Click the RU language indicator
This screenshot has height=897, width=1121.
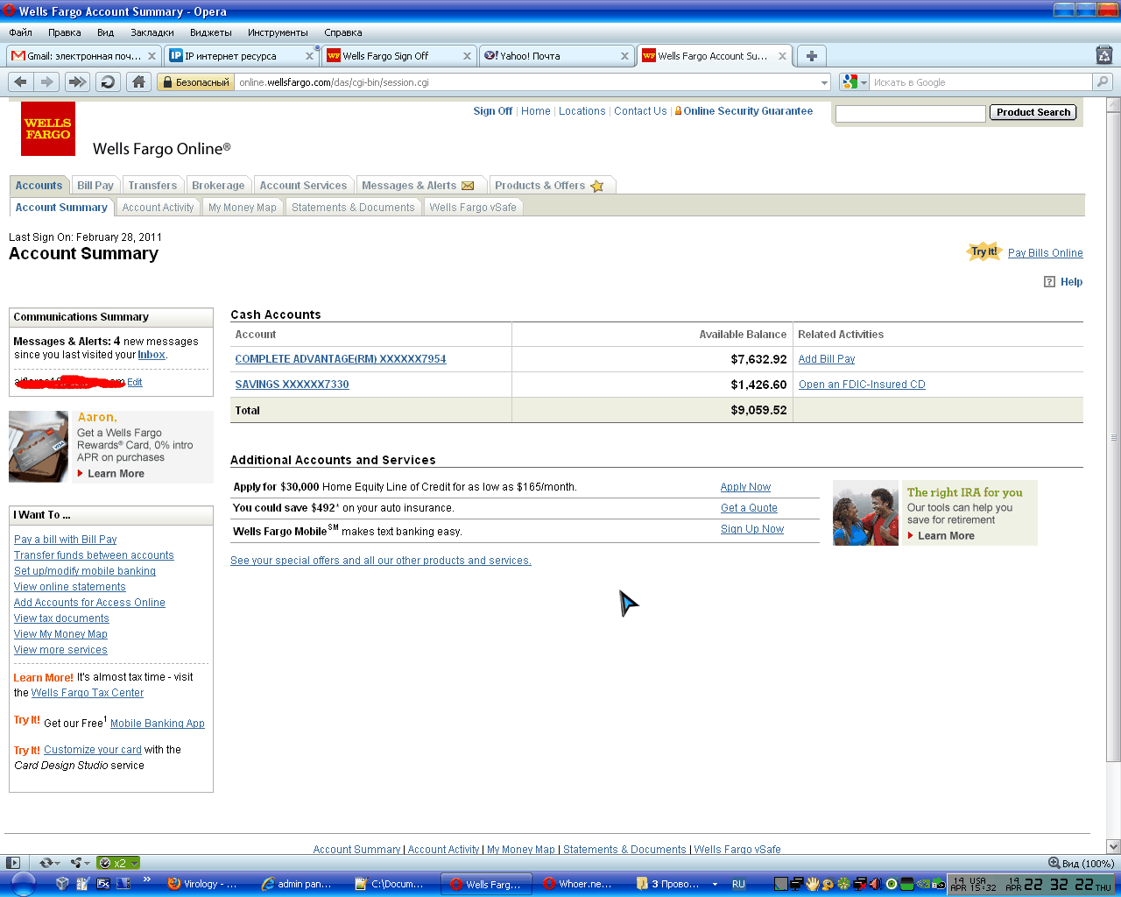(738, 884)
